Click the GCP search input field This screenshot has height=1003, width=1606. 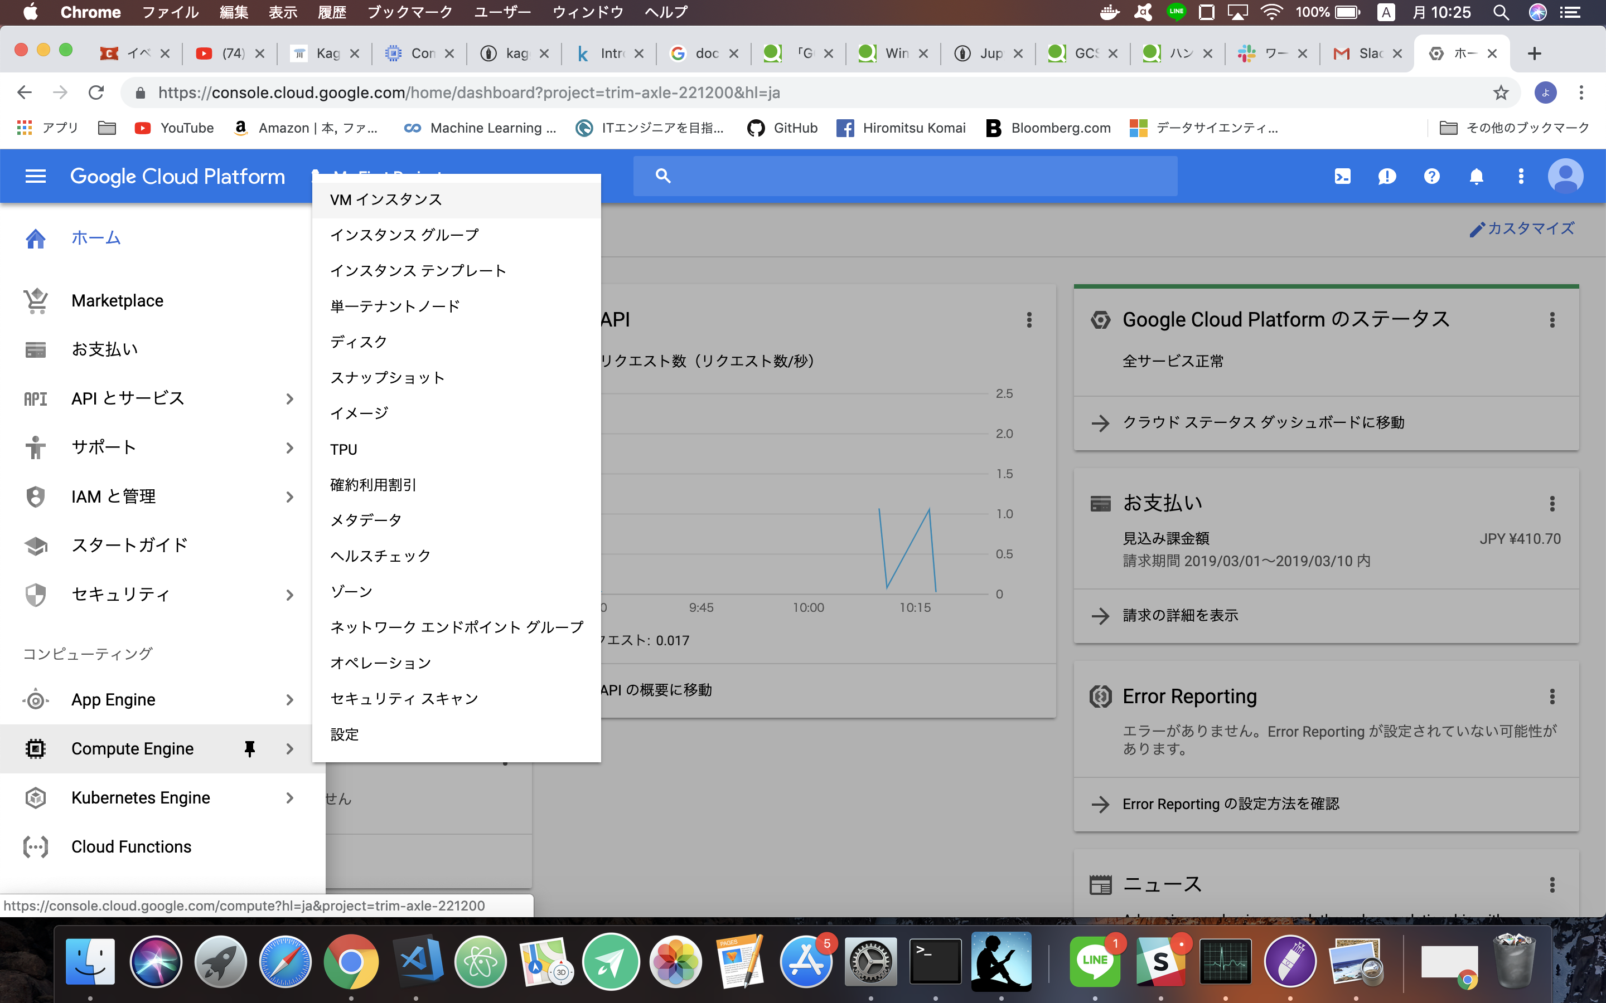(905, 176)
